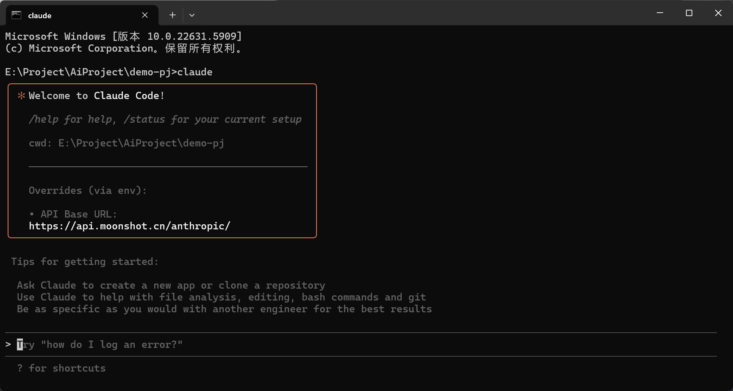
Task: Click the orange Claude Code asterisk logo
Action: pos(21,96)
